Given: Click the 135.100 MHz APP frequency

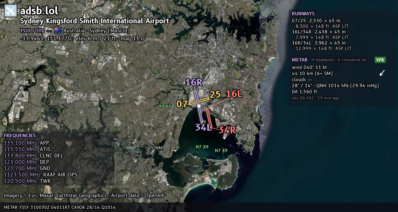Looking at the screenshot, I should pyautogui.click(x=27, y=143).
